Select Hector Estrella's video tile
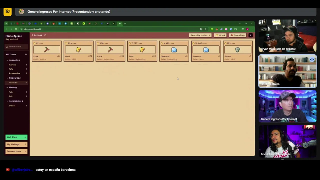Image resolution: width=320 pixels, height=180 pixels. (287, 71)
